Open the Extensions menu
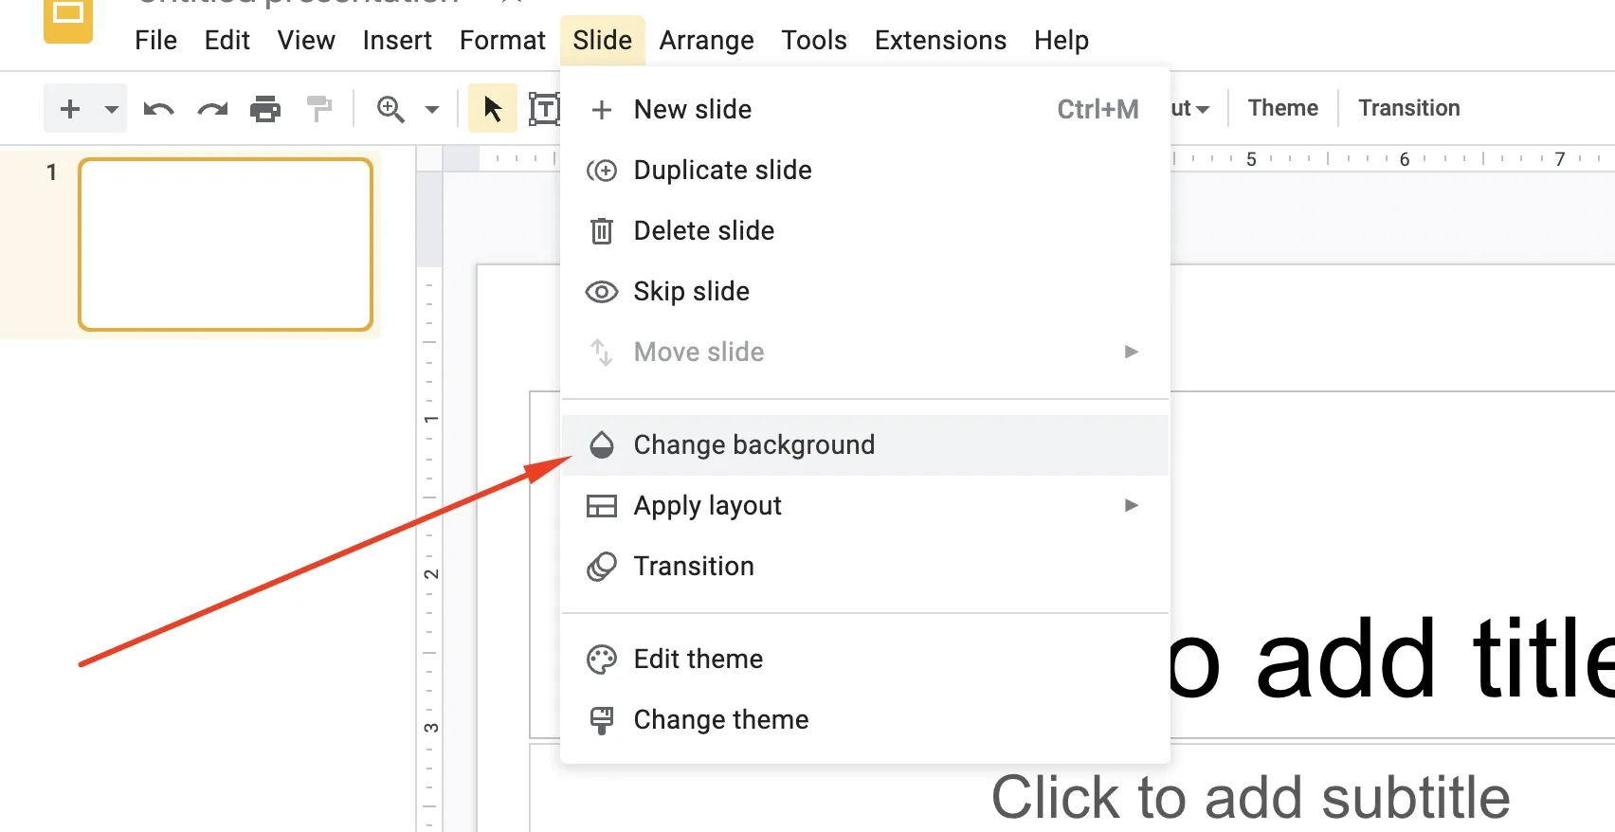The width and height of the screenshot is (1615, 832). click(x=940, y=40)
